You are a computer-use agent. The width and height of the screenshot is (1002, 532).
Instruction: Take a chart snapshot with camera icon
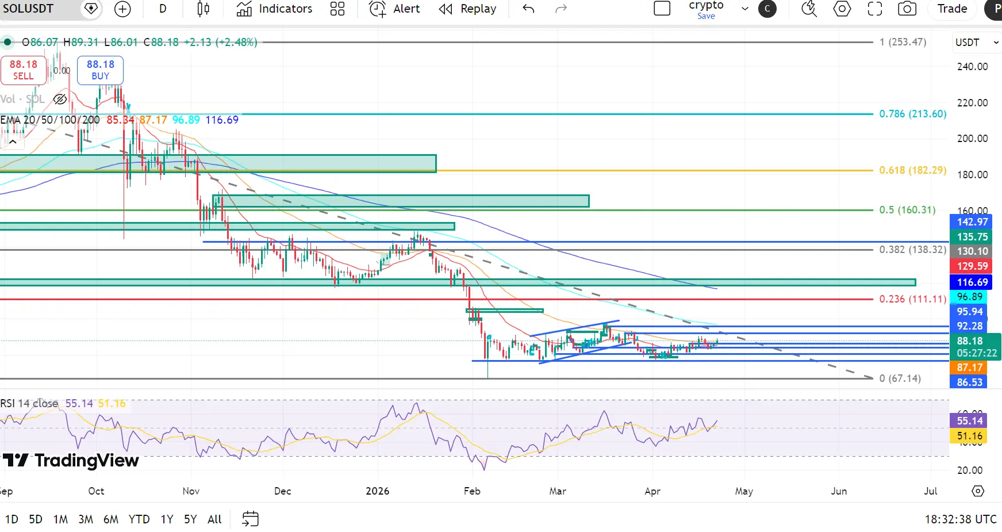907,9
